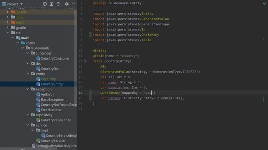Click the src folder icon

(13, 32)
